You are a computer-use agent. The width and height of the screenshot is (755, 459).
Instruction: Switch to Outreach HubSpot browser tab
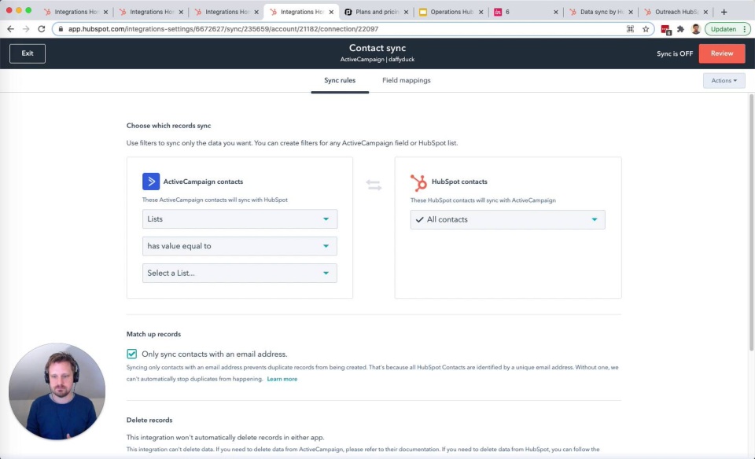click(x=676, y=12)
